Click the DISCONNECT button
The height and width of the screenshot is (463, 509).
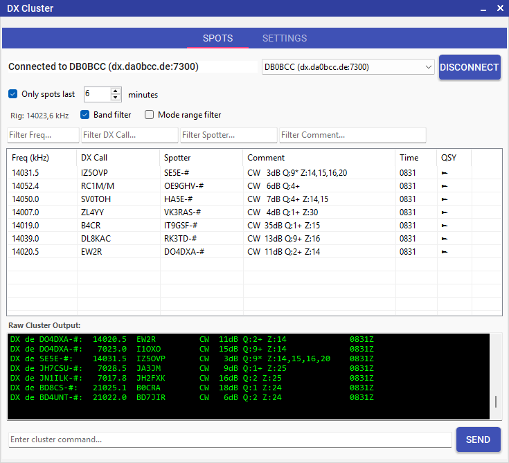coord(470,67)
